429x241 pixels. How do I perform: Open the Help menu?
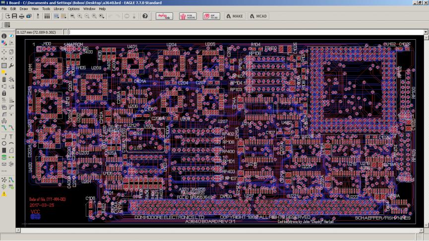(x=102, y=9)
